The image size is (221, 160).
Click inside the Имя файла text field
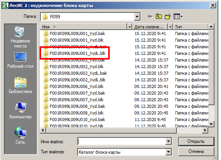pyautogui.click(x=122, y=141)
